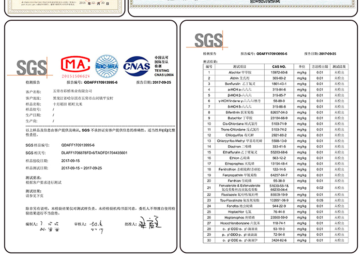Select the Fenthion 倍硫磷 cell
This screenshot has height=274, width=363.
coord(240,181)
